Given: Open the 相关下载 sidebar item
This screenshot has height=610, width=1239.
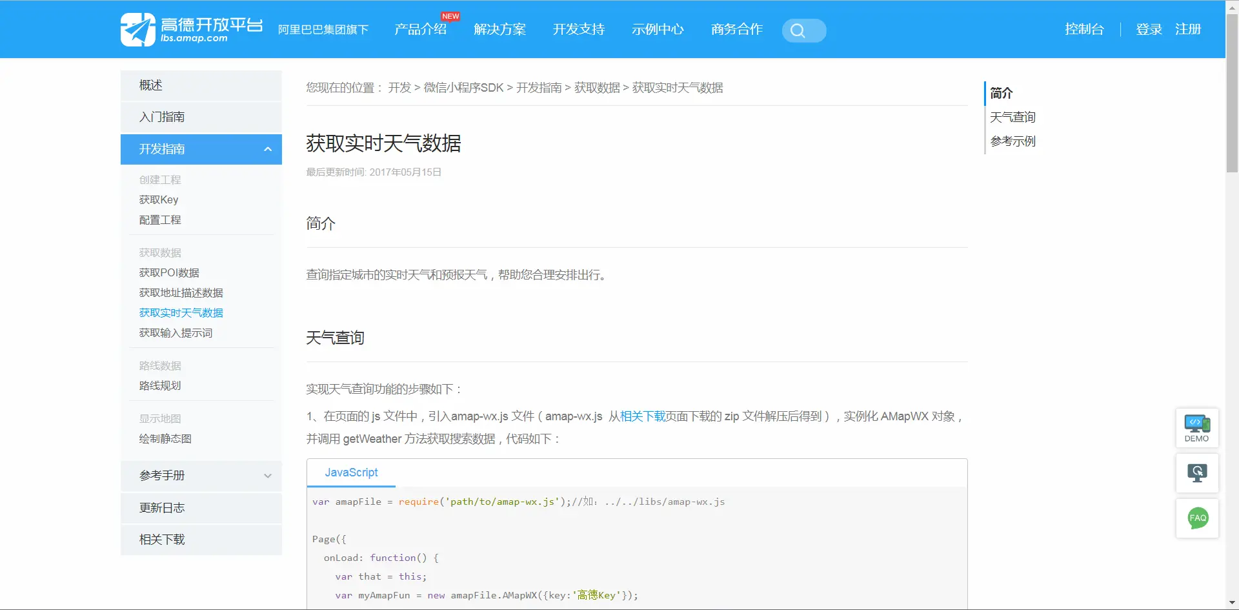Looking at the screenshot, I should (201, 540).
